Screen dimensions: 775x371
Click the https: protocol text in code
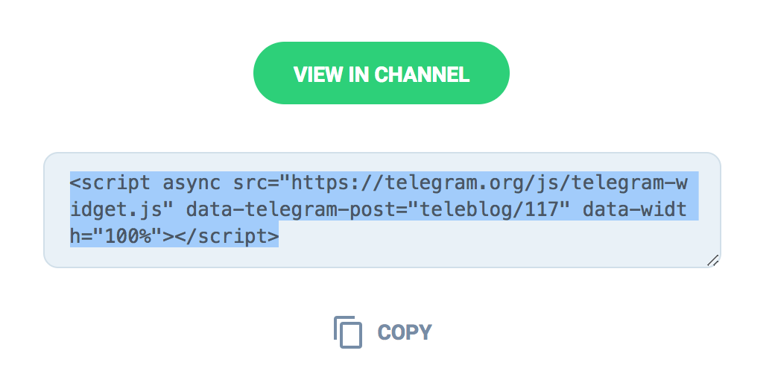326,183
